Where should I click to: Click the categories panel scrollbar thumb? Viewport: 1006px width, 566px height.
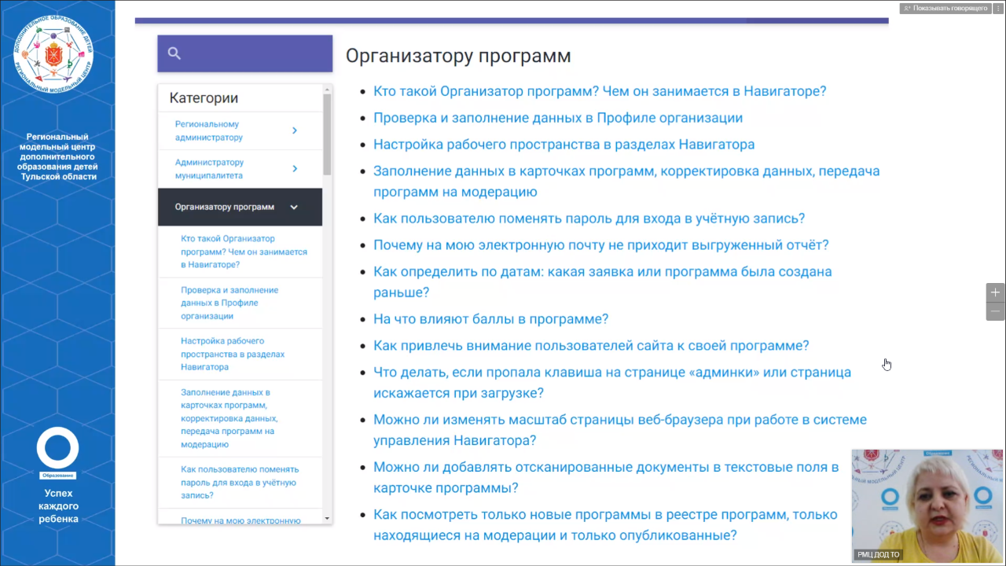click(x=327, y=134)
